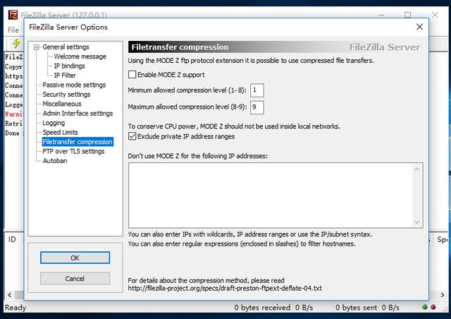The image size is (451, 319).
Task: Toggle Exclude private IP address ranges
Action: click(132, 136)
